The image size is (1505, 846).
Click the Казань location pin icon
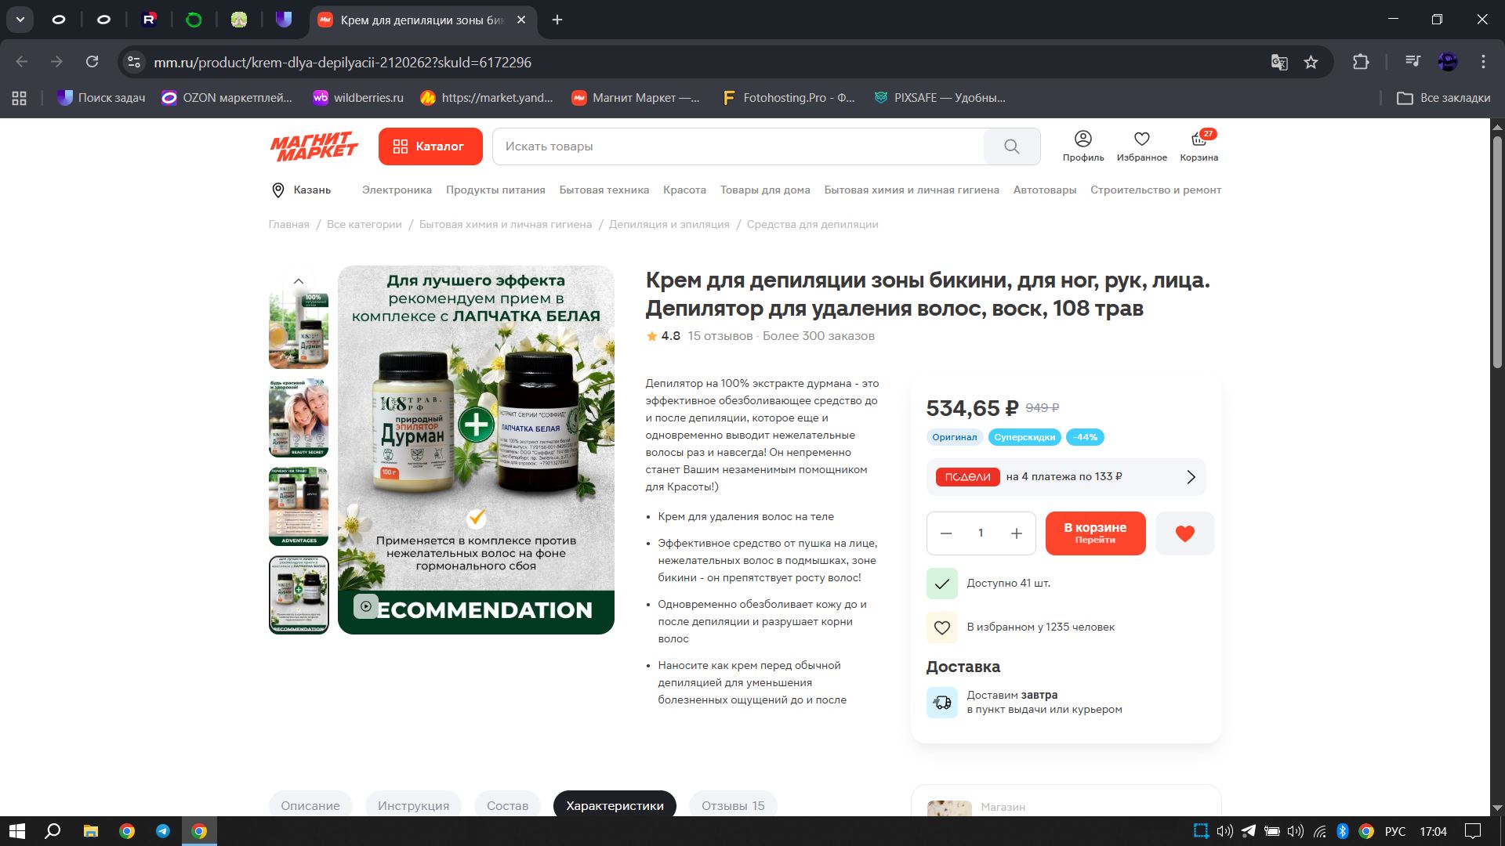click(x=277, y=190)
